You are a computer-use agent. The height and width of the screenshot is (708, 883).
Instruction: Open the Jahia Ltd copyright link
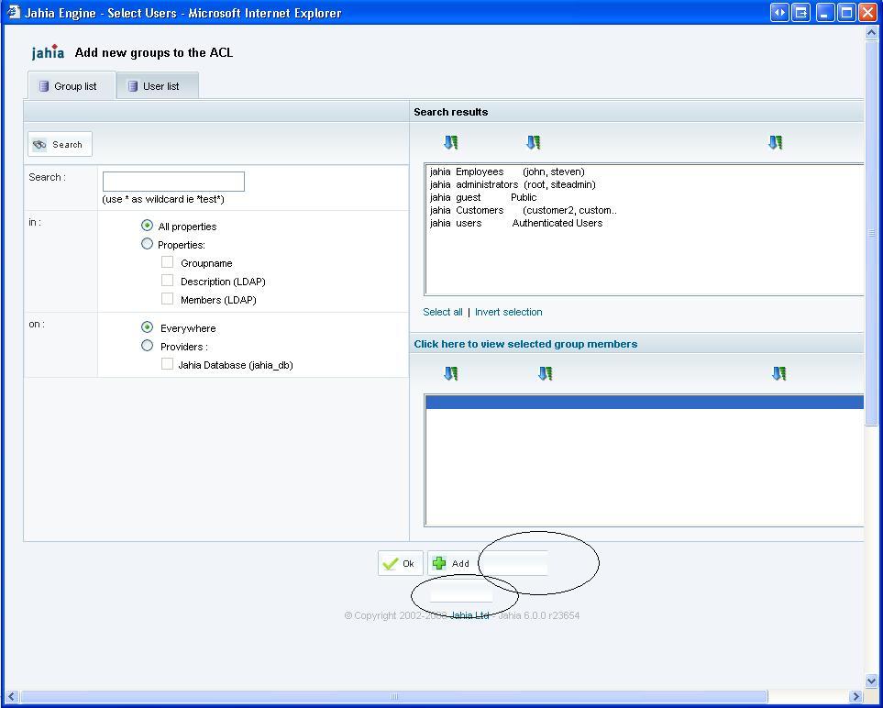click(469, 615)
